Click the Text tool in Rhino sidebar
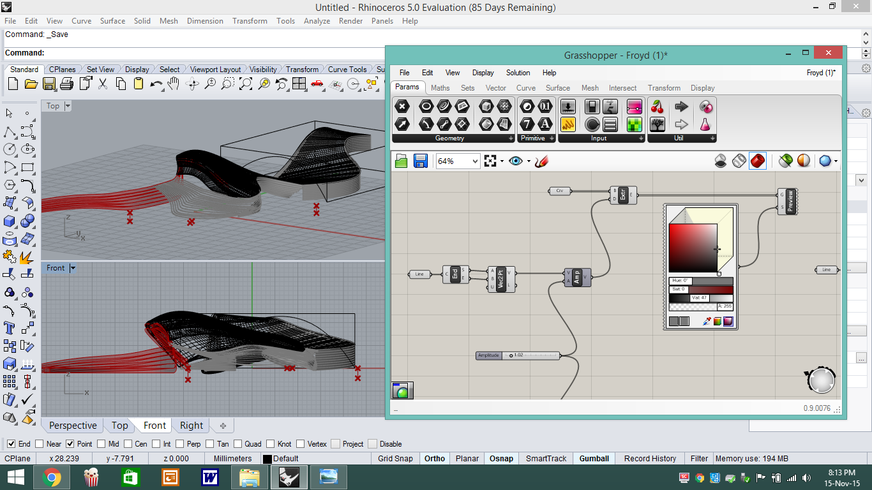This screenshot has width=872, height=490. (x=10, y=328)
